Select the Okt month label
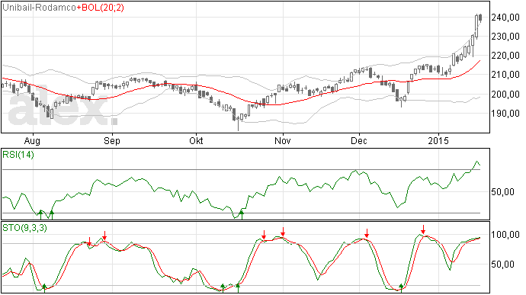Viewport: 526px width, 295px height. pos(196,140)
